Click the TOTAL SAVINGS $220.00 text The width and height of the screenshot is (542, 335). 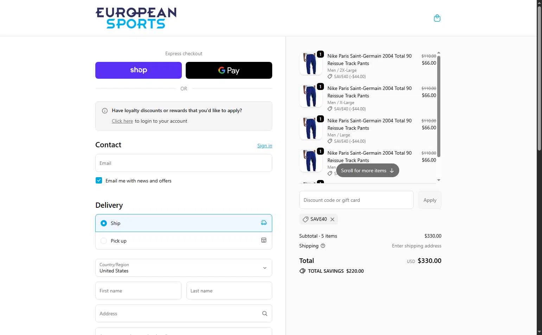(x=336, y=271)
